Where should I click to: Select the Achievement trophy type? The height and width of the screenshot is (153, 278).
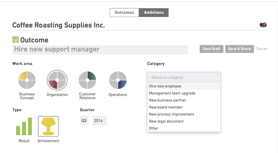point(48,126)
